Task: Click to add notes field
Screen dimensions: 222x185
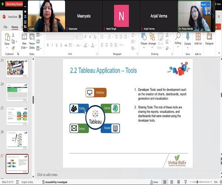Action: [47, 175]
